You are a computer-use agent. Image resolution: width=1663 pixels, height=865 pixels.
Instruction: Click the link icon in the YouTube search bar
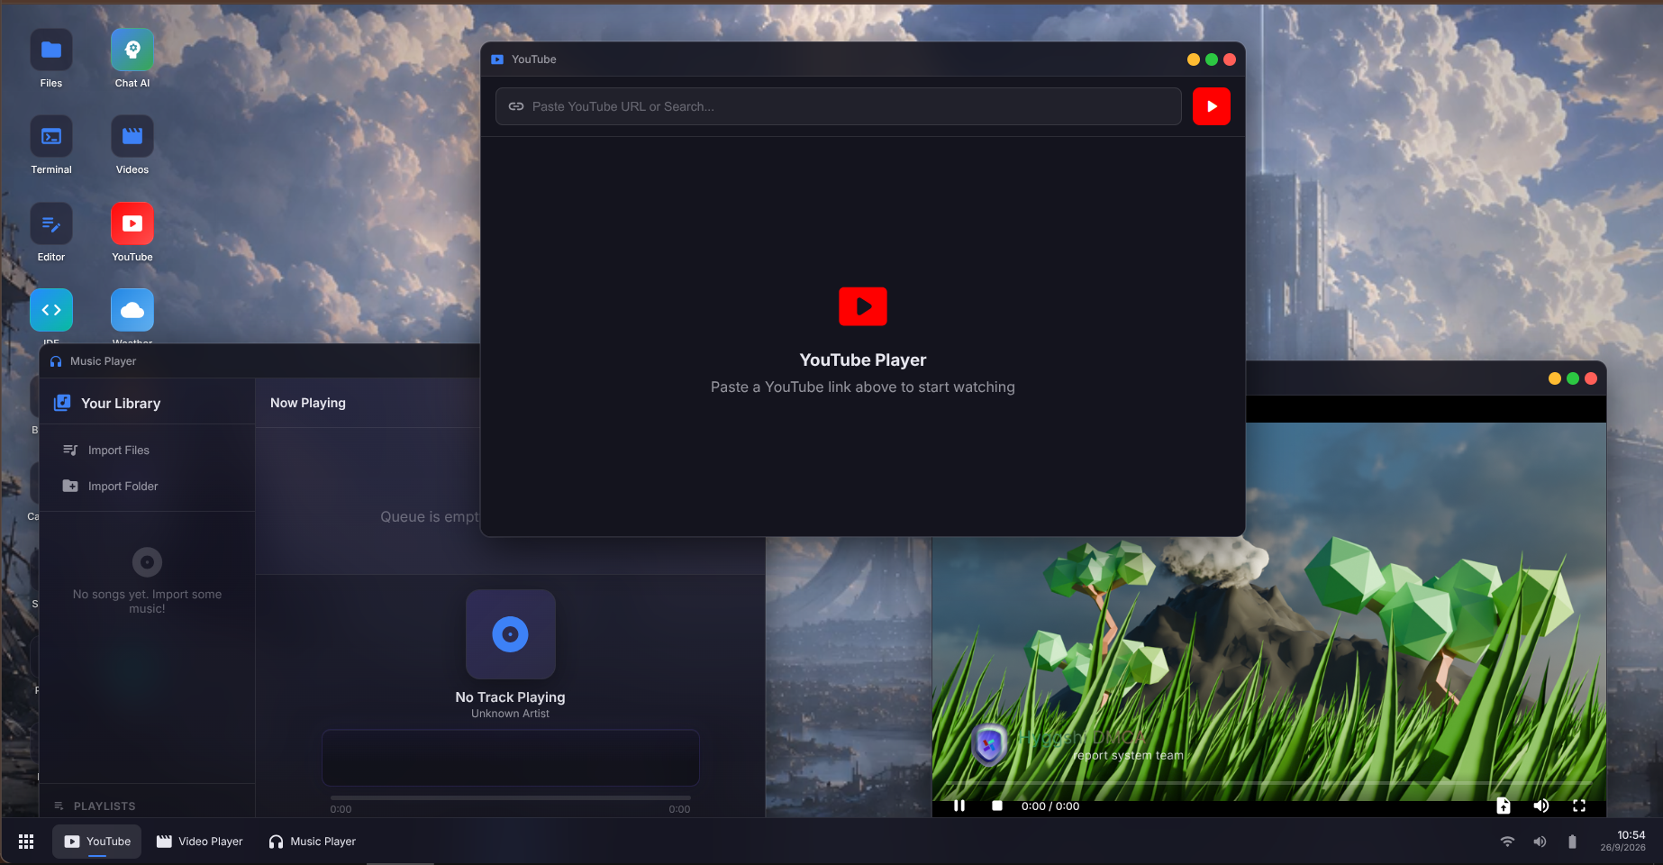(x=516, y=106)
